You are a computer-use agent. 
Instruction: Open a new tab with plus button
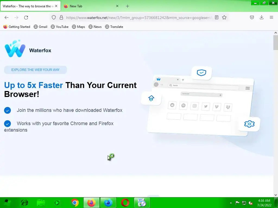[128, 6]
